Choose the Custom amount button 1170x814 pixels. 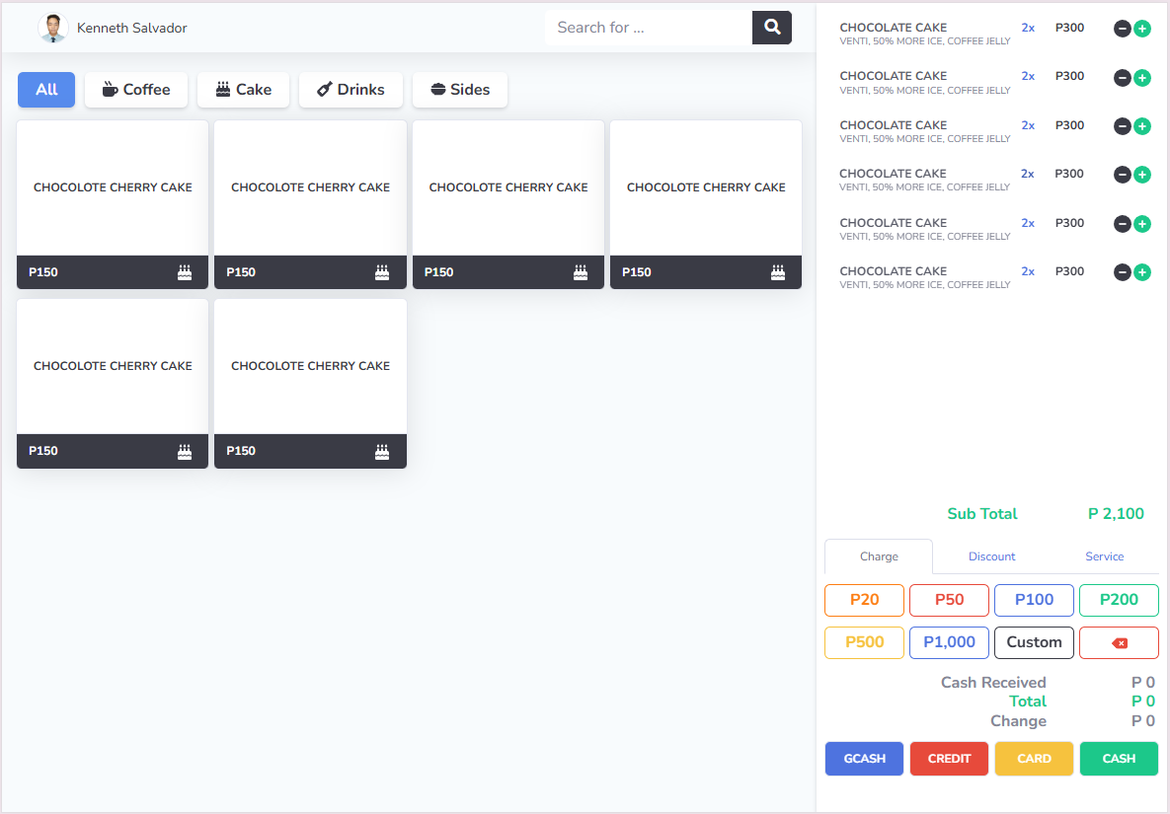tap(1034, 642)
